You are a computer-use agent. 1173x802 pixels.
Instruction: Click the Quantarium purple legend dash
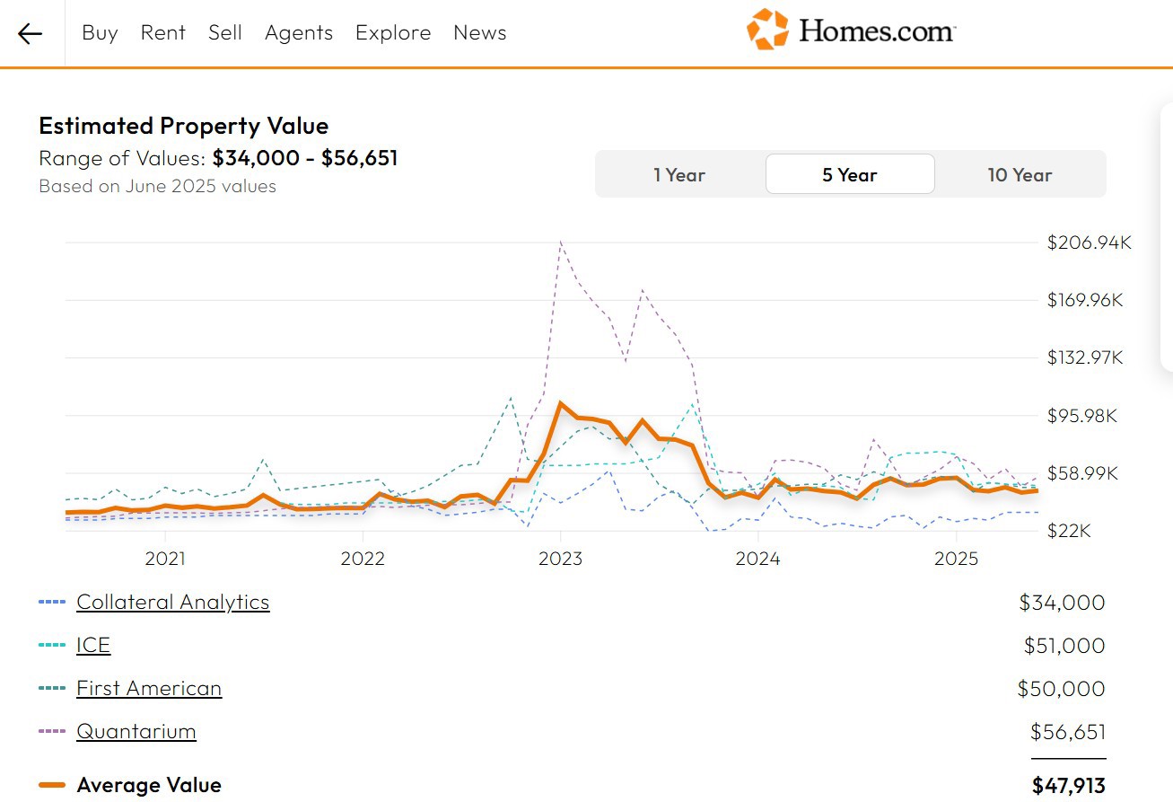tap(52, 731)
